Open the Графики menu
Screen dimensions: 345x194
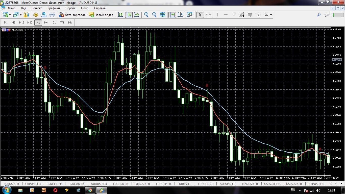coord(54,8)
